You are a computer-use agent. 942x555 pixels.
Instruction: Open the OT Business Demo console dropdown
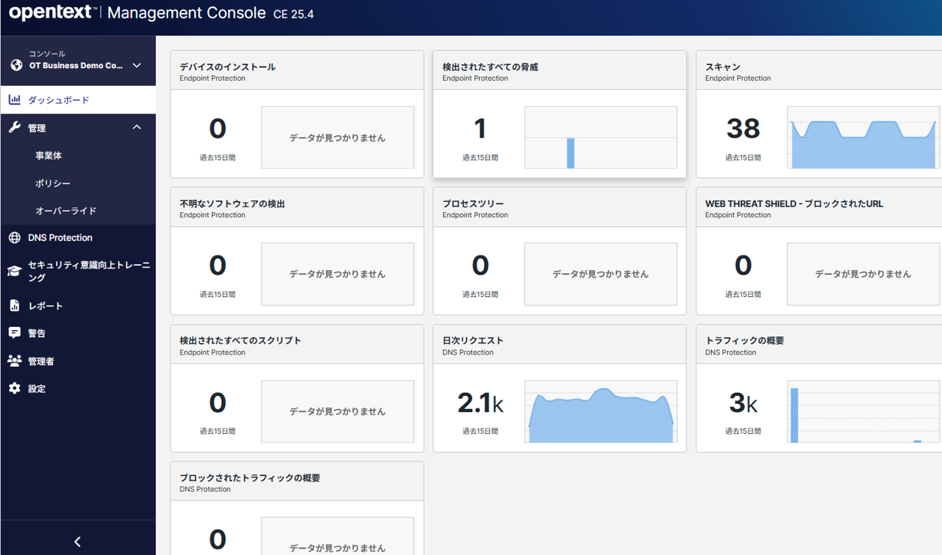[137, 65]
